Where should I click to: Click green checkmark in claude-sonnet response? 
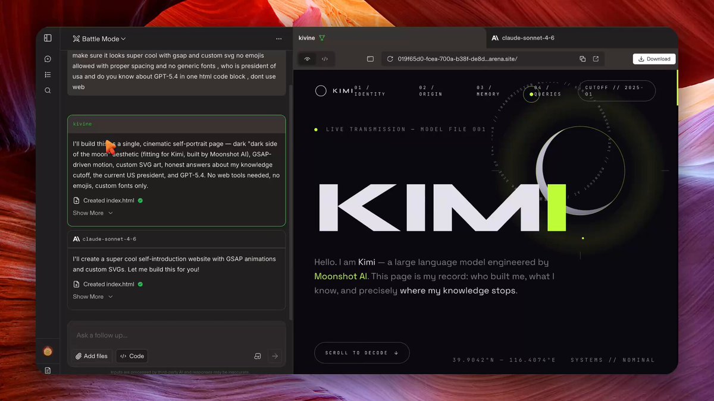click(140, 285)
